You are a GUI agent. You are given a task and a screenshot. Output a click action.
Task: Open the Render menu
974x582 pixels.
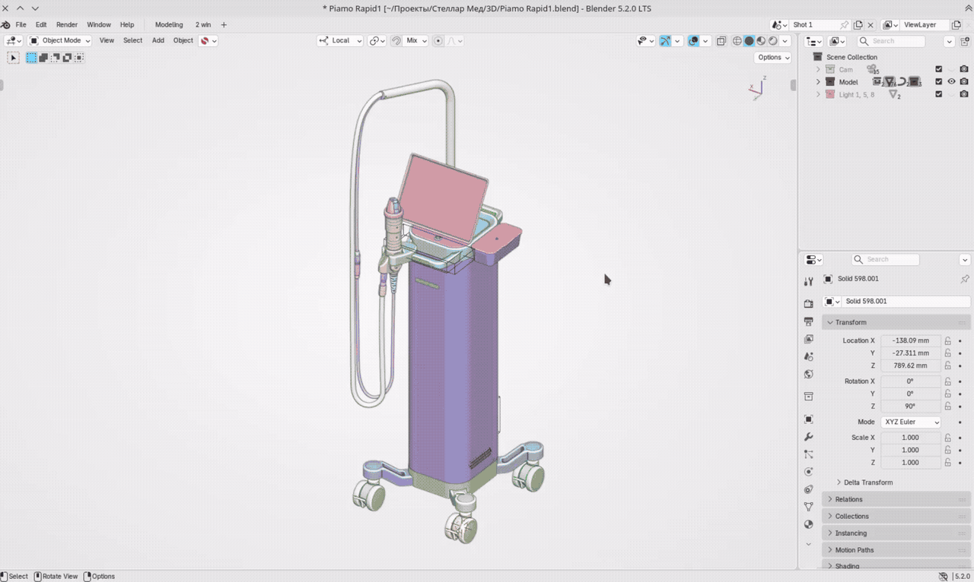67,25
